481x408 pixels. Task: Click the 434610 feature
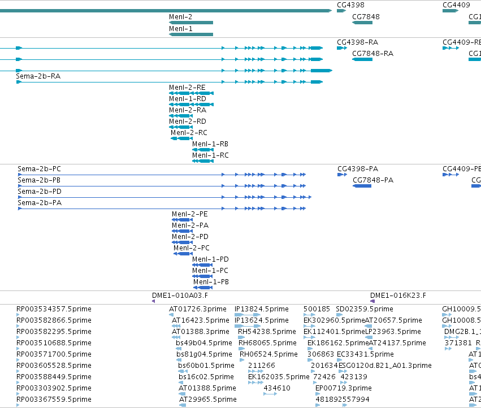pos(270,393)
